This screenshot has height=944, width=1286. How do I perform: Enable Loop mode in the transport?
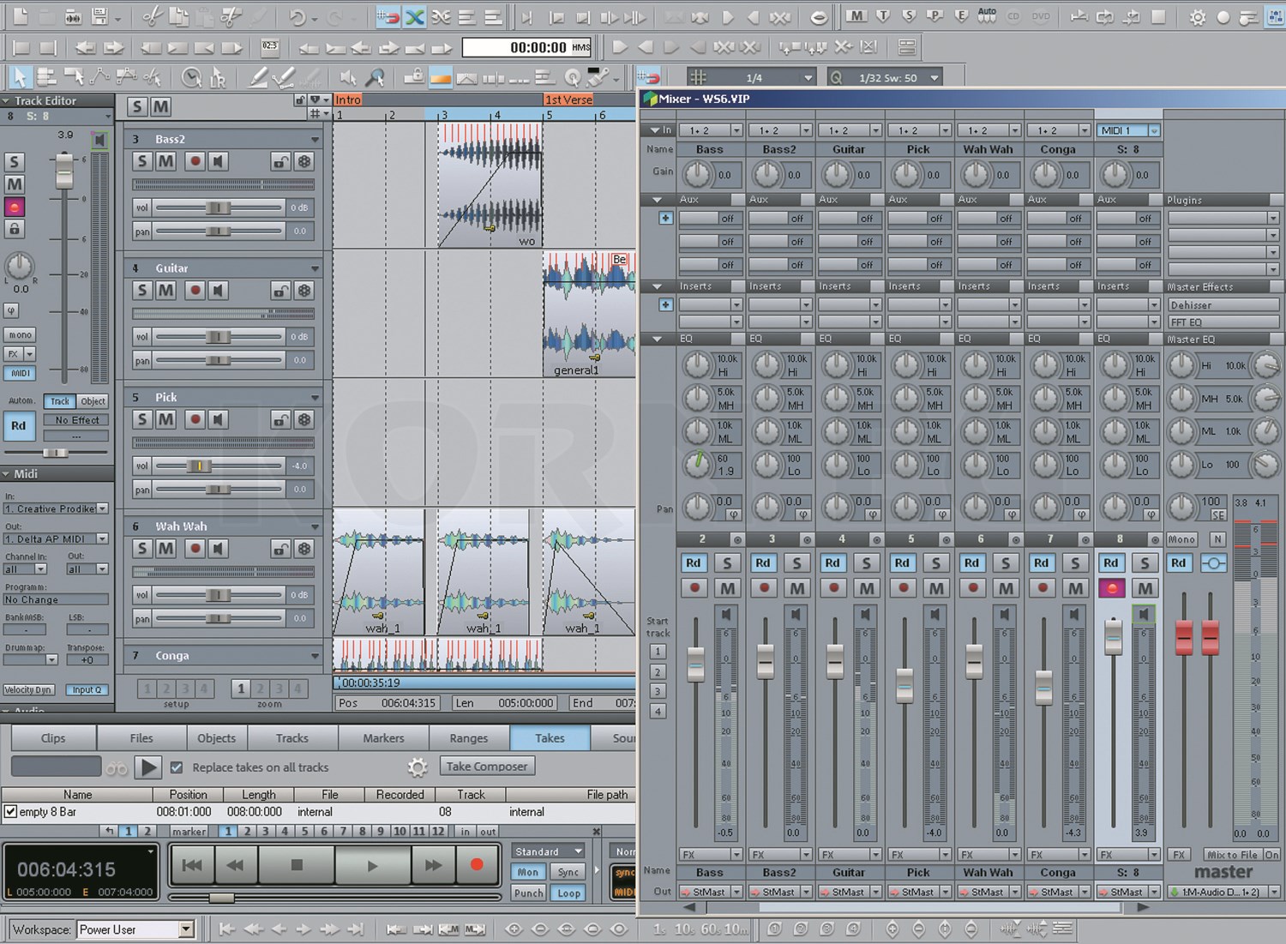click(x=568, y=893)
